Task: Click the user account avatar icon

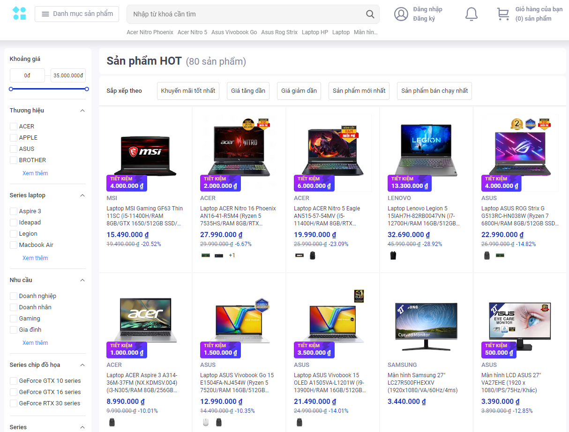Action: pos(401,14)
